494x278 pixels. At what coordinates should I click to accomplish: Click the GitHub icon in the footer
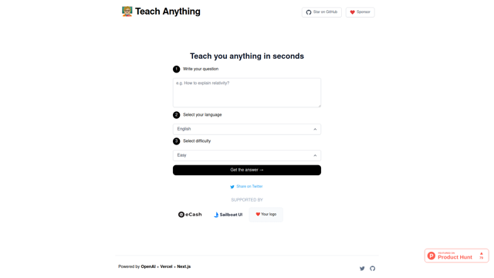coord(372,269)
